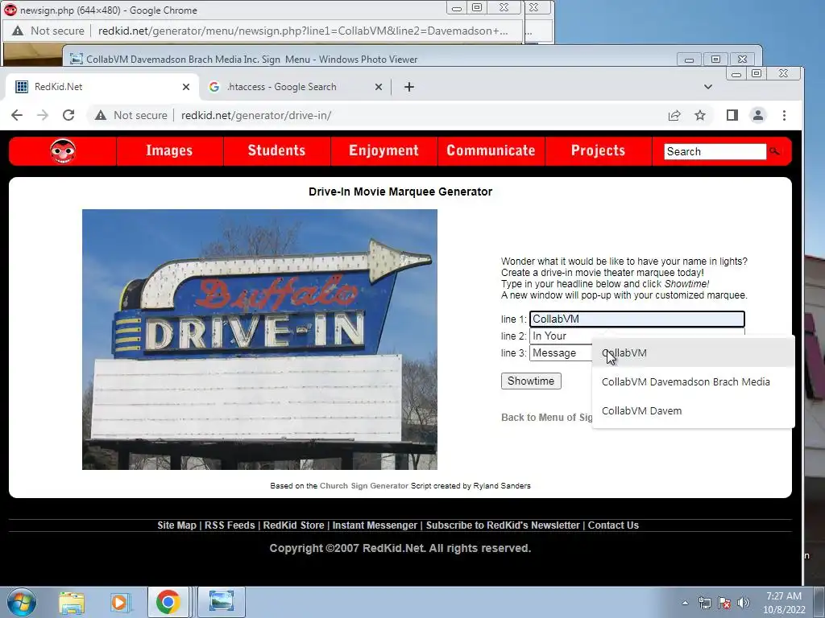
Task: Open the Contact Us footer link
Action: coord(613,525)
